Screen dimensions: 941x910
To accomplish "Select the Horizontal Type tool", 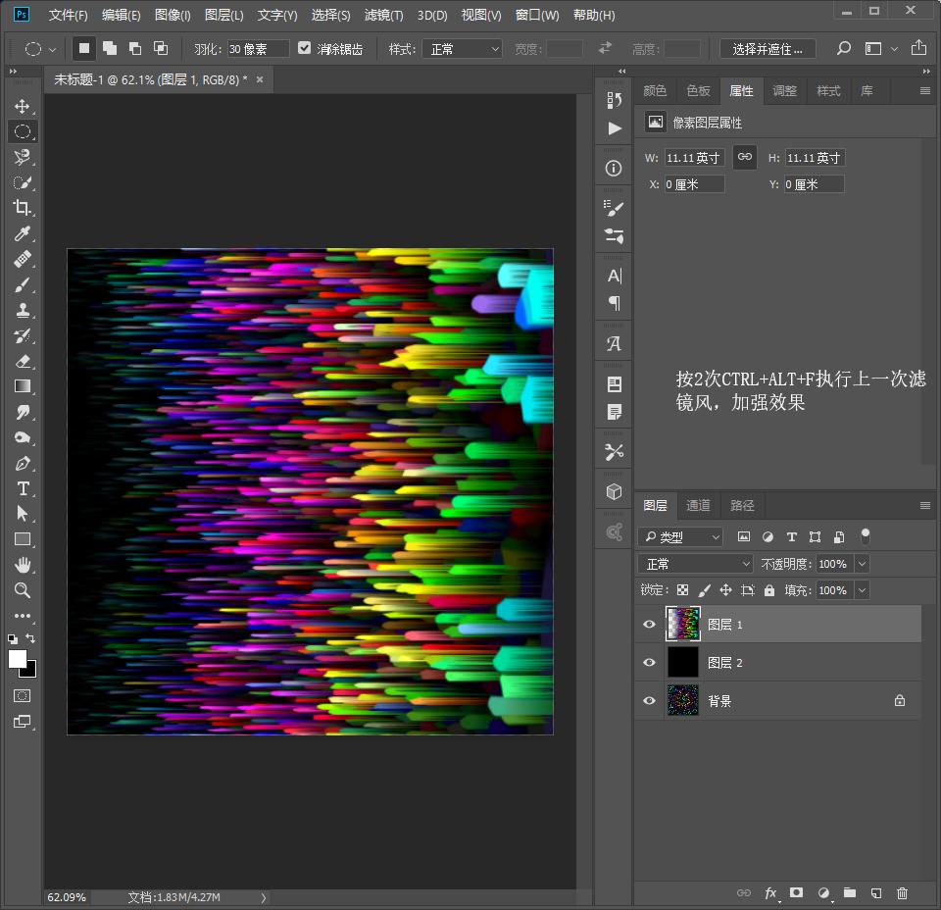I will [x=22, y=488].
